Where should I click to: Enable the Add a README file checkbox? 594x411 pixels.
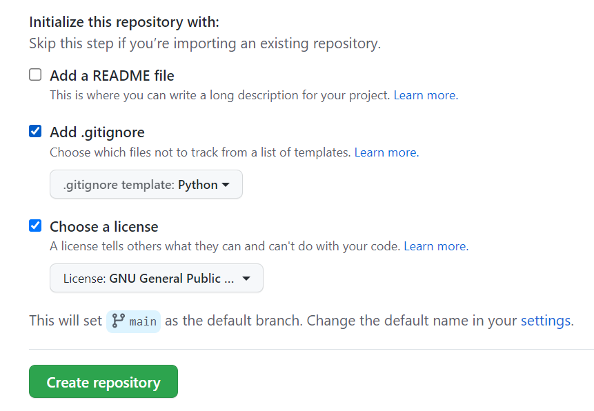35,75
